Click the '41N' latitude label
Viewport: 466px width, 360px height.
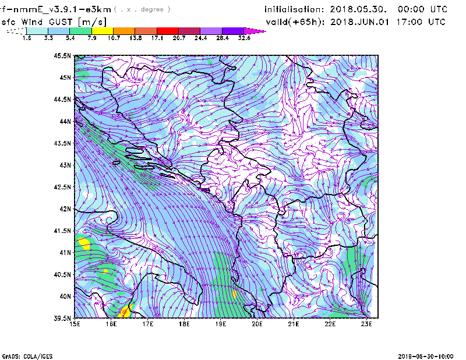click(65, 253)
